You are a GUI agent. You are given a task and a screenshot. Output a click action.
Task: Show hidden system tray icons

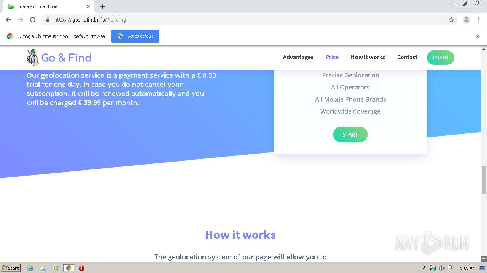click(425, 268)
